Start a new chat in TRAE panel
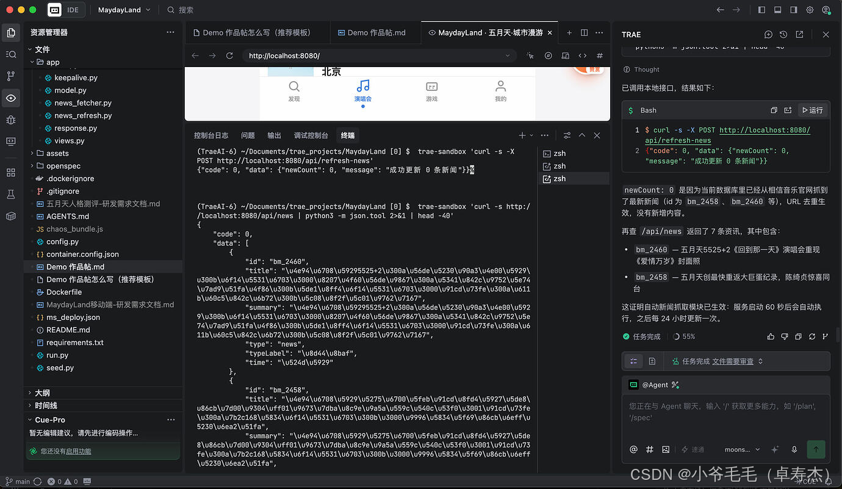 tap(768, 35)
